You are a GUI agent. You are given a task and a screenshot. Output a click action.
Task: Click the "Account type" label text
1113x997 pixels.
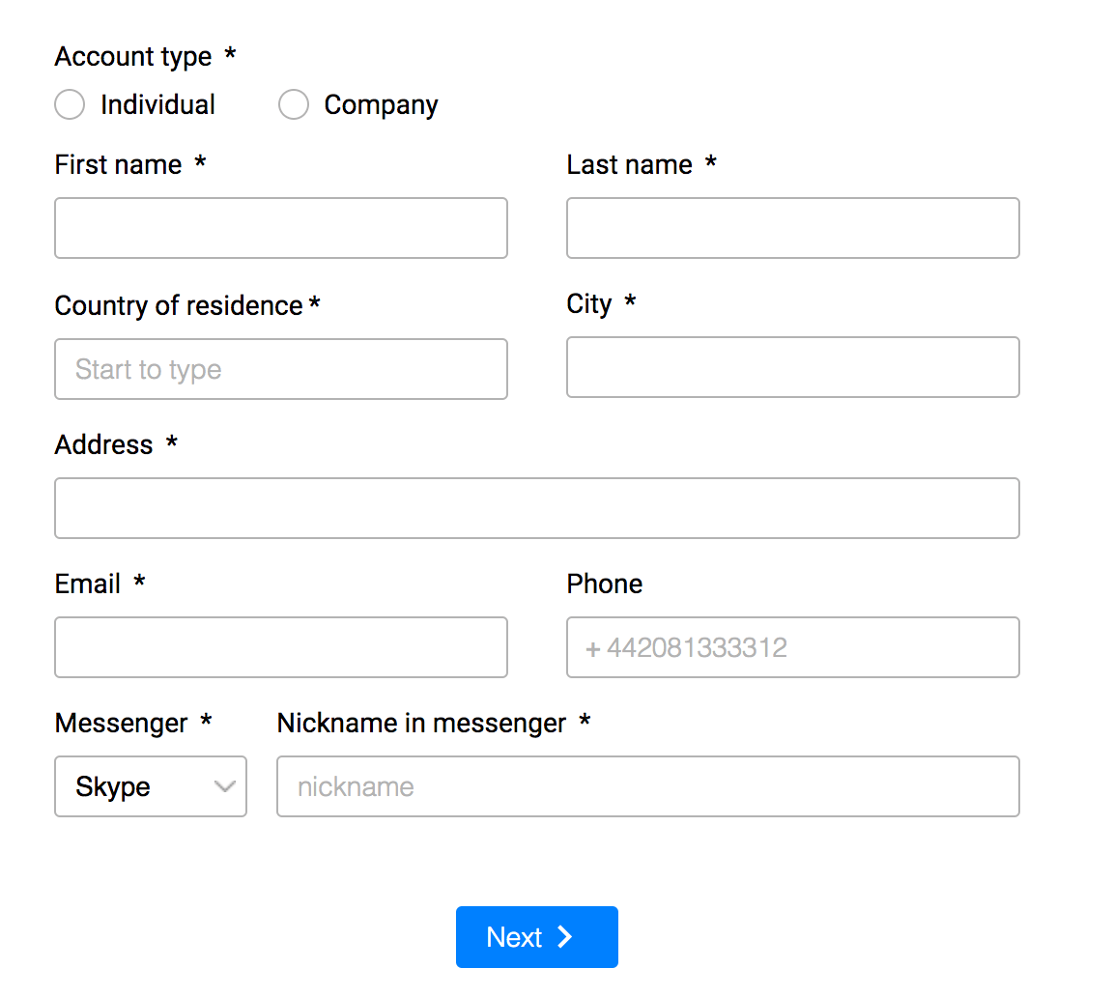click(x=133, y=57)
